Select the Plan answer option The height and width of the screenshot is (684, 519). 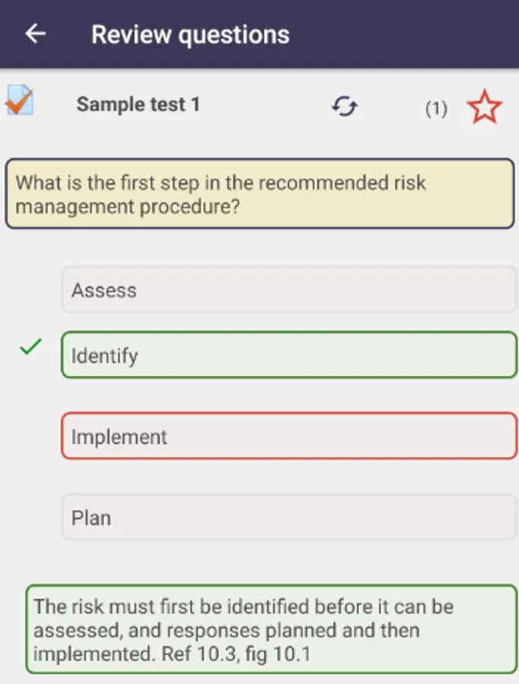[x=289, y=517]
